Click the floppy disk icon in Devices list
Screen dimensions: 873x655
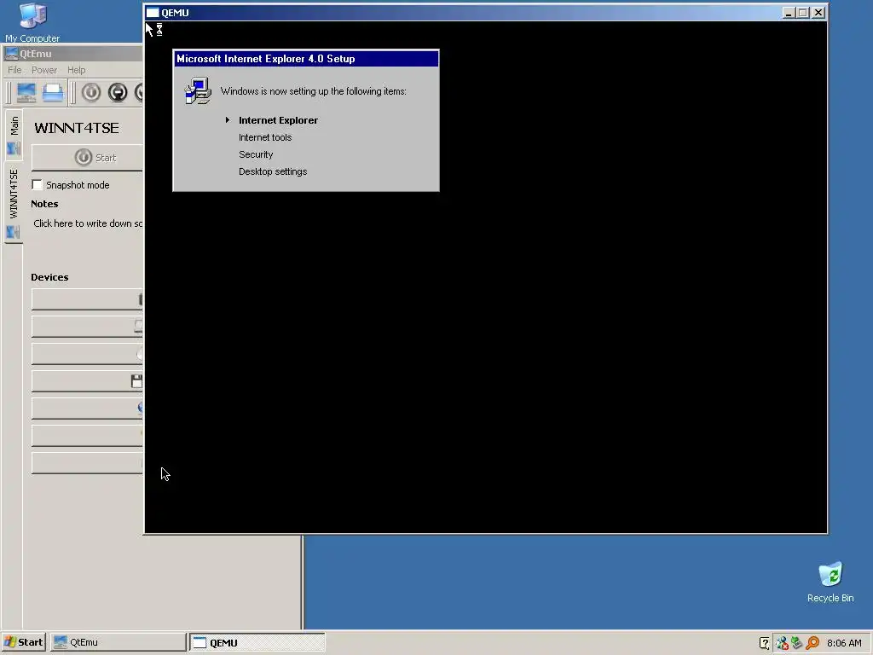click(x=136, y=381)
